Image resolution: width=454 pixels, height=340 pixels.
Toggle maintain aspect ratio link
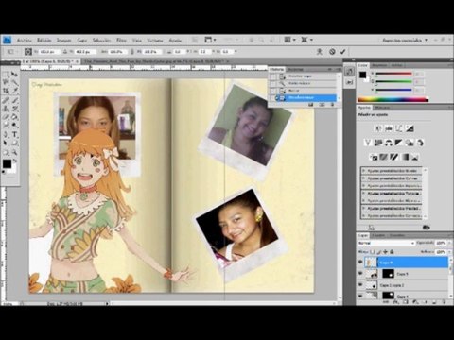(x=132, y=52)
